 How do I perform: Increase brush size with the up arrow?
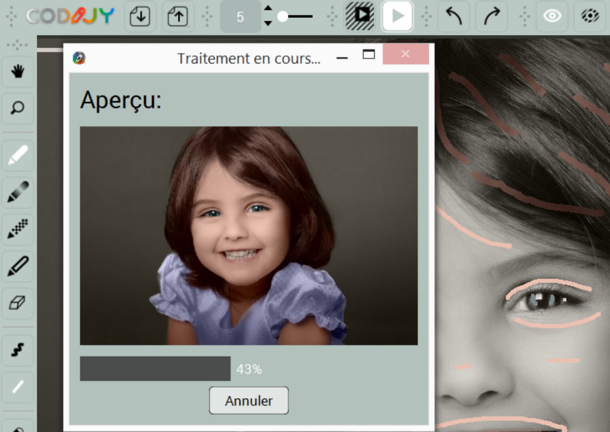(x=268, y=8)
